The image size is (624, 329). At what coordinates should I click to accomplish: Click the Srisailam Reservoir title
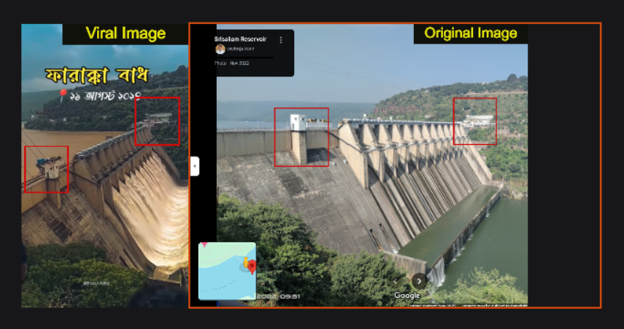[240, 39]
